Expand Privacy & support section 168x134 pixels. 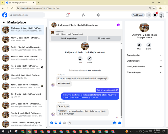coord(144,72)
